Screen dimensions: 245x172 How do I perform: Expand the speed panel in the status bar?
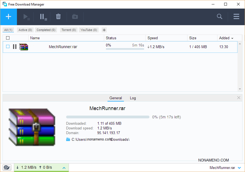click(64, 168)
